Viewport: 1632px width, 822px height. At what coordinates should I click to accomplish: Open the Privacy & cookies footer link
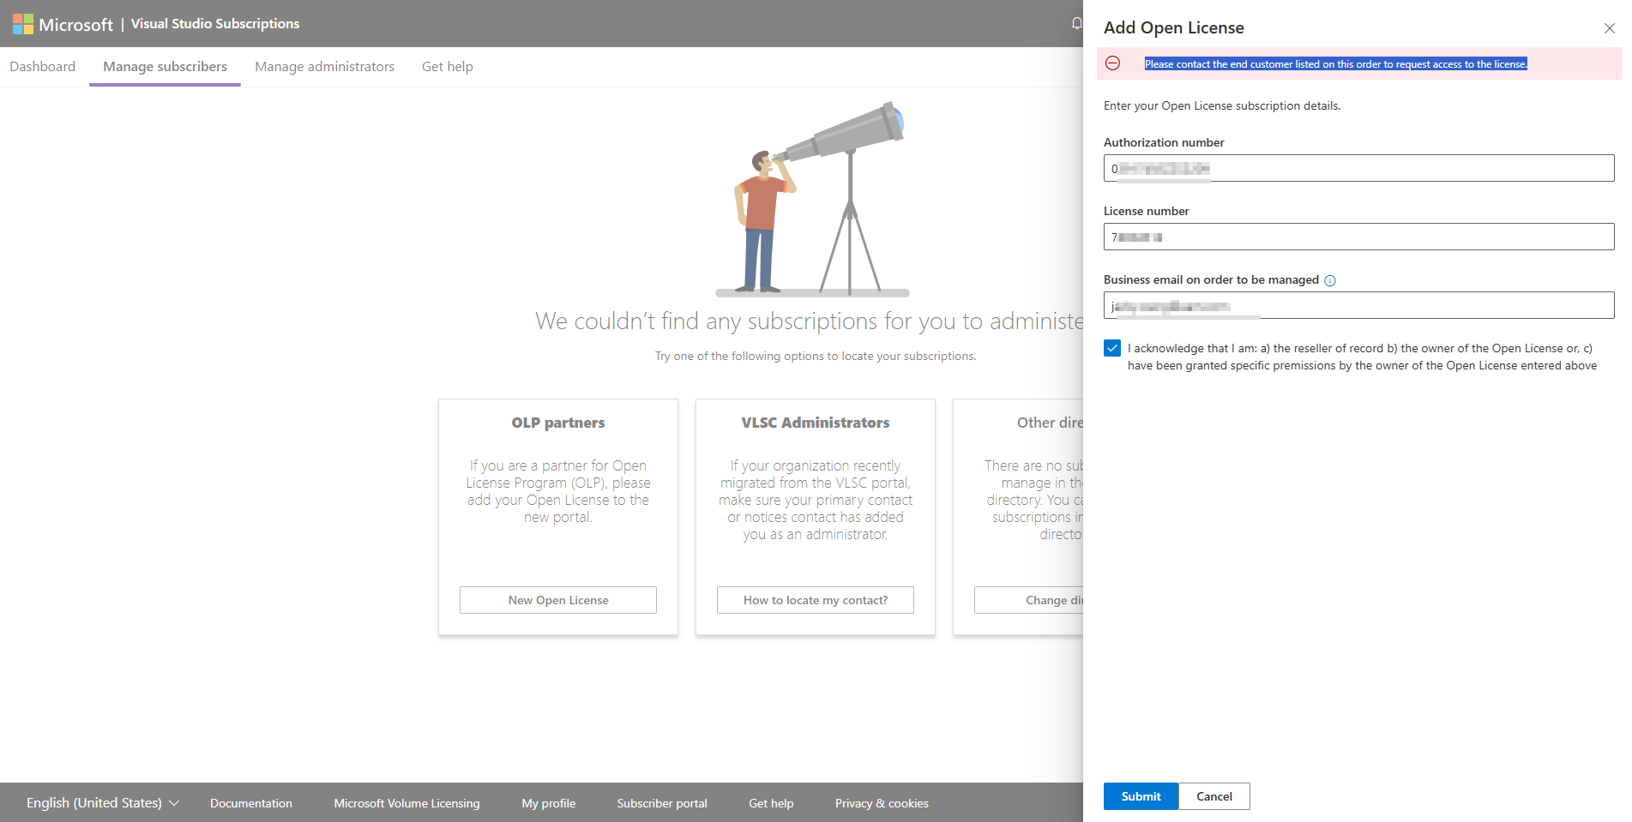[x=882, y=803]
